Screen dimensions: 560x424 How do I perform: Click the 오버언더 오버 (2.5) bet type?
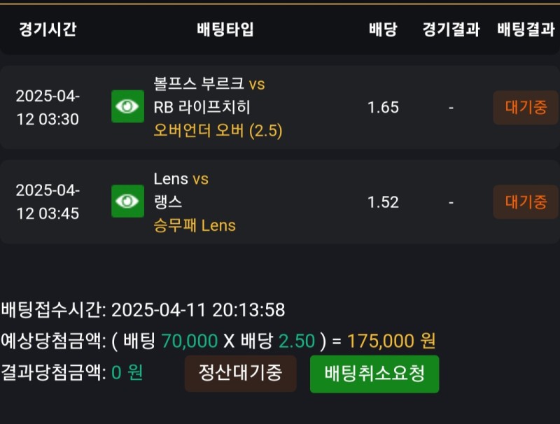218,131
